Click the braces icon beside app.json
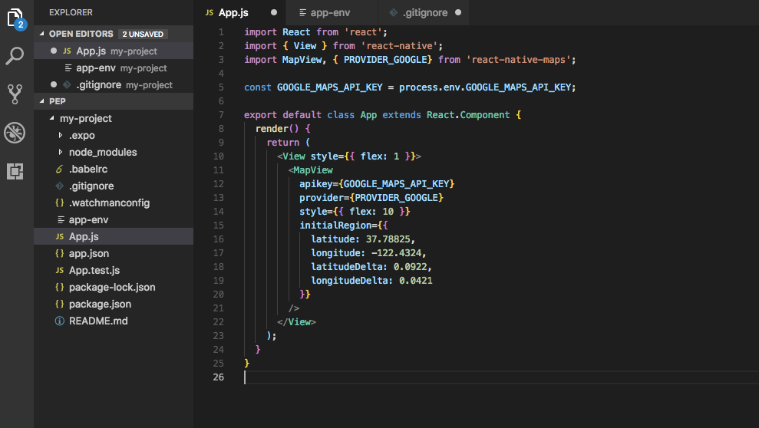 60,253
